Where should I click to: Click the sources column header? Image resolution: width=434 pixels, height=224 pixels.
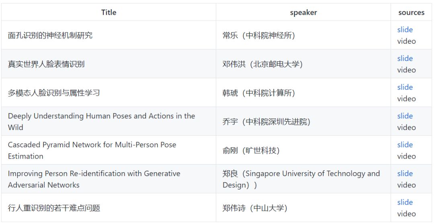411,12
